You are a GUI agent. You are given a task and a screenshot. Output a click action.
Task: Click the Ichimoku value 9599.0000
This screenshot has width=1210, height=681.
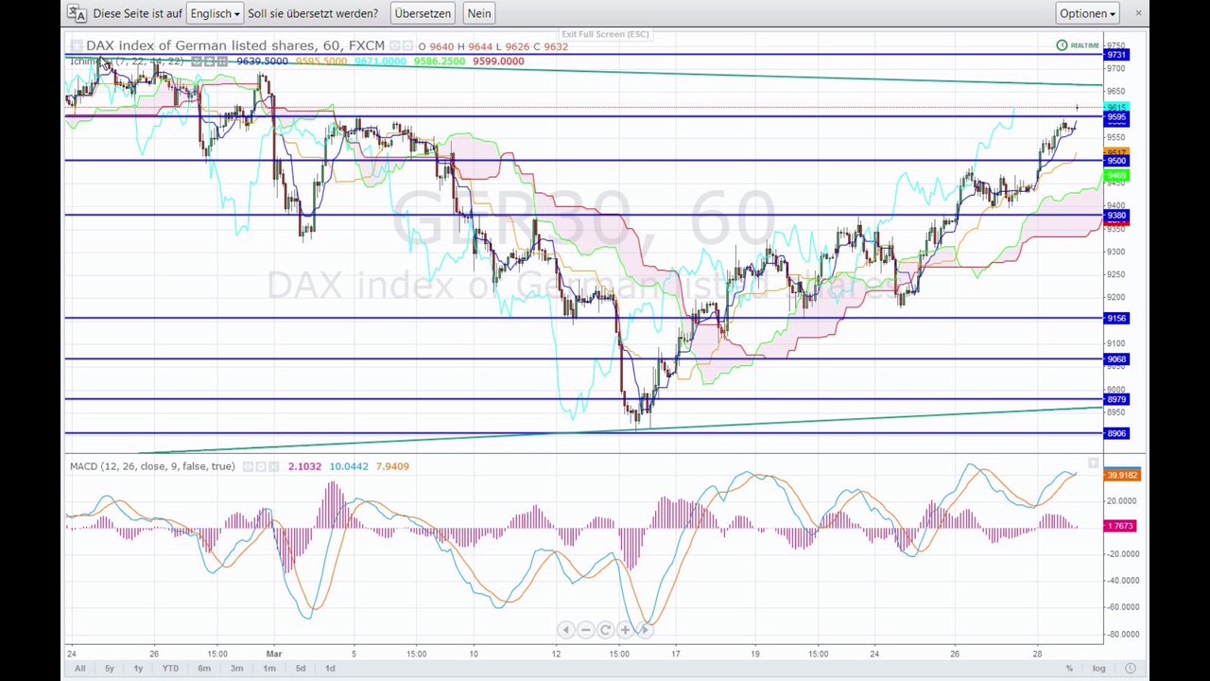tap(498, 61)
